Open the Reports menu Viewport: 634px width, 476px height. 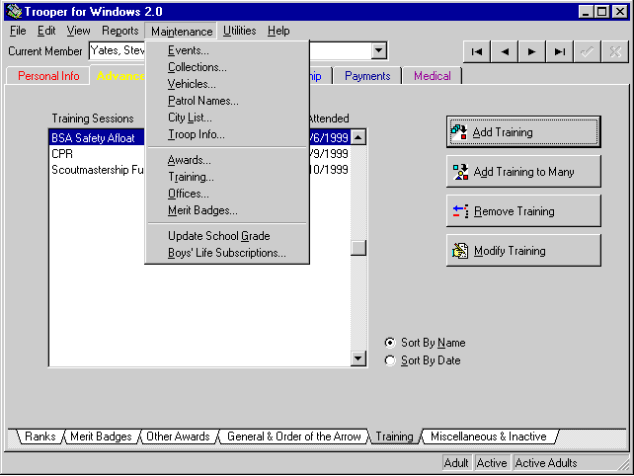pyautogui.click(x=120, y=31)
